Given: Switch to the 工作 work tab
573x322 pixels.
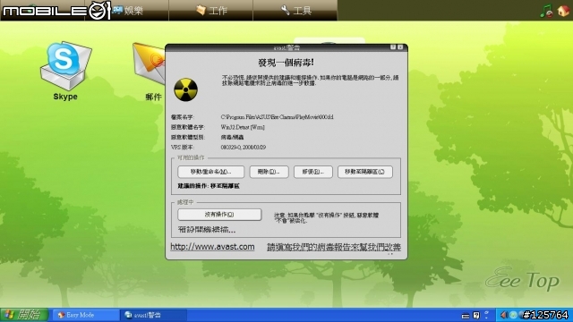Looking at the screenshot, I should pos(211,10).
